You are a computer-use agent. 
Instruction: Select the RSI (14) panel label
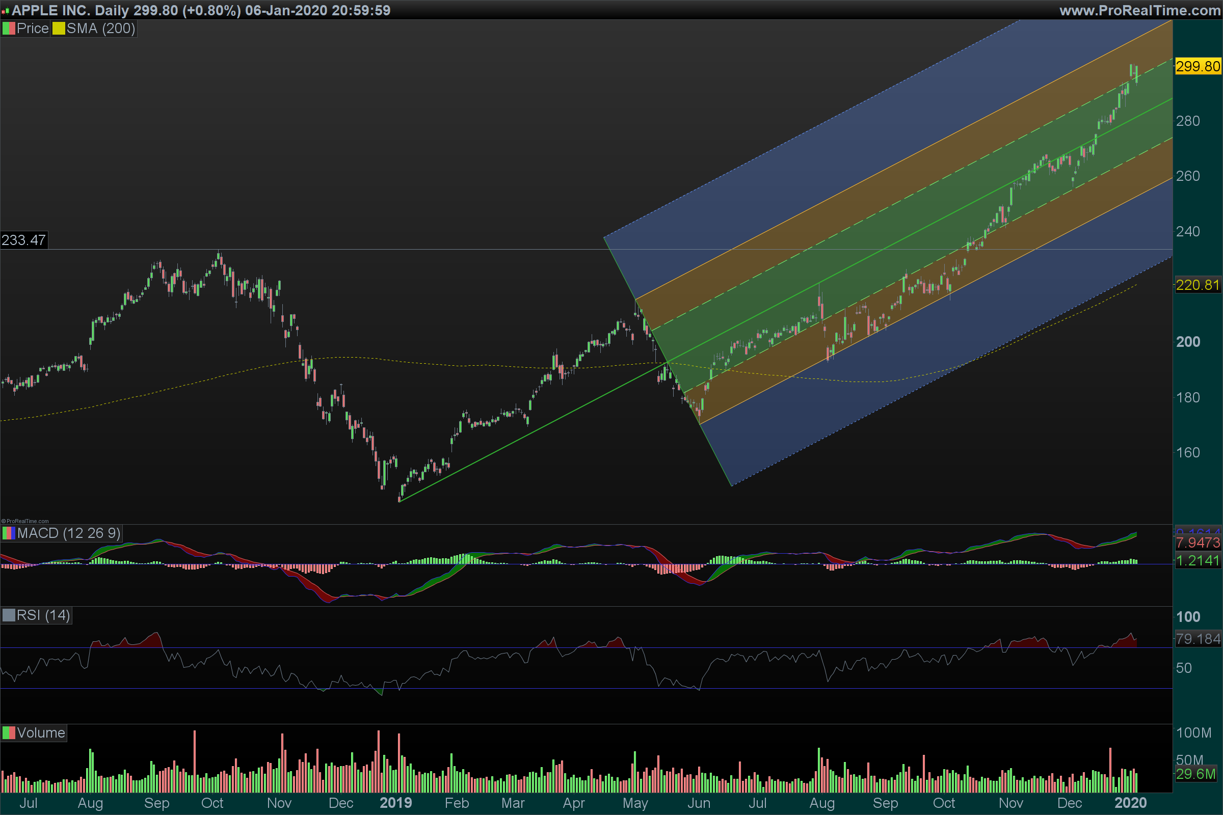43,615
